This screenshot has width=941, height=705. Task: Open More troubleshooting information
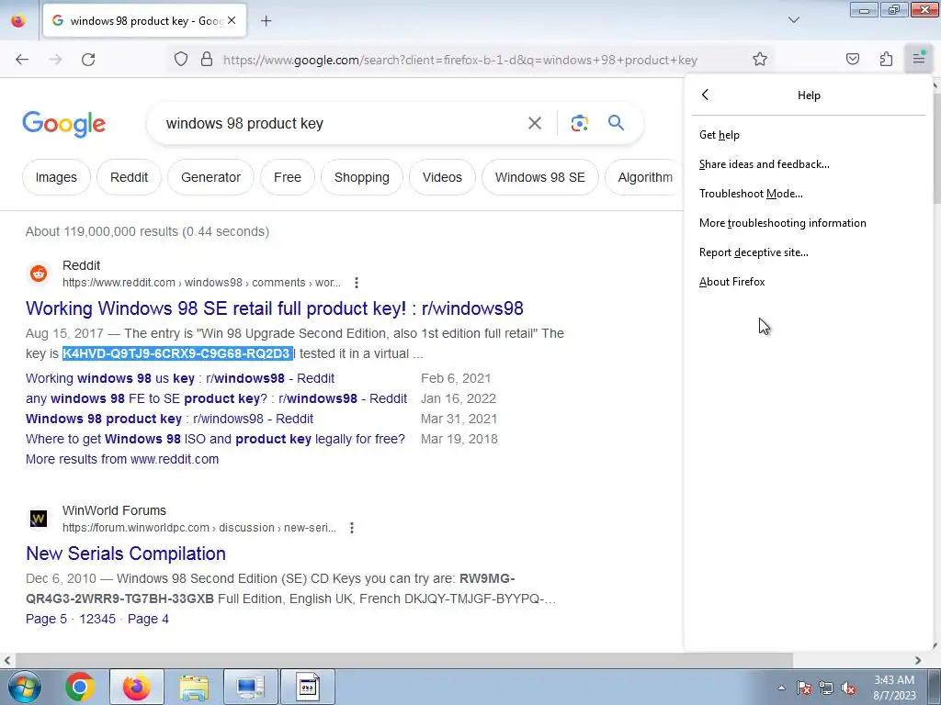tap(809, 223)
